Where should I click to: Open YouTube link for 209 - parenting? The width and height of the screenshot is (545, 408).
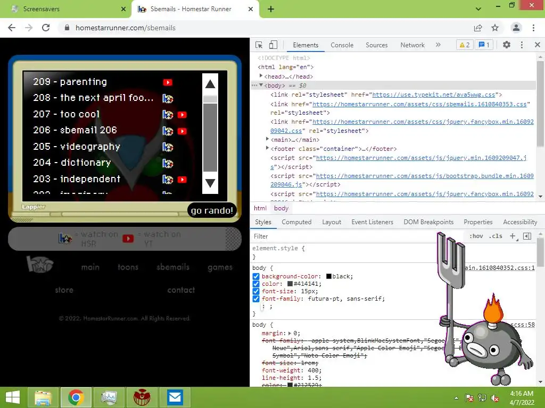[x=168, y=82]
